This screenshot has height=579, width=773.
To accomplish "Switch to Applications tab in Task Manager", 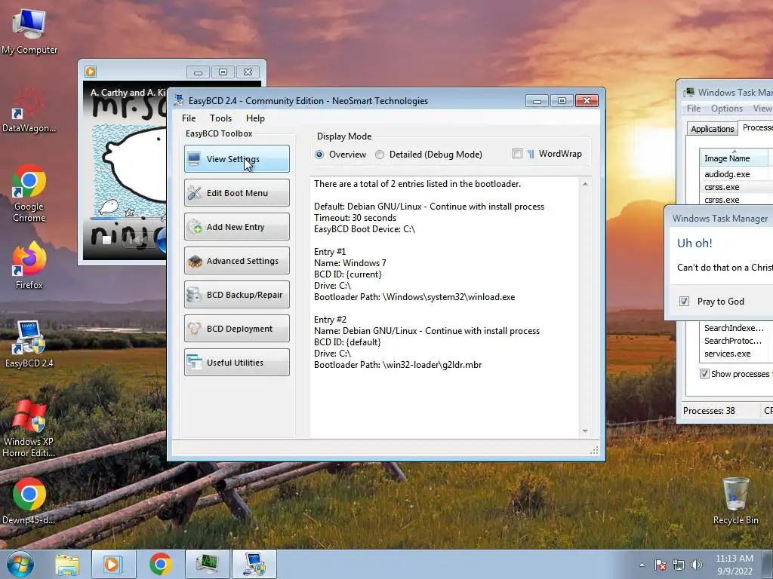I will [x=712, y=129].
